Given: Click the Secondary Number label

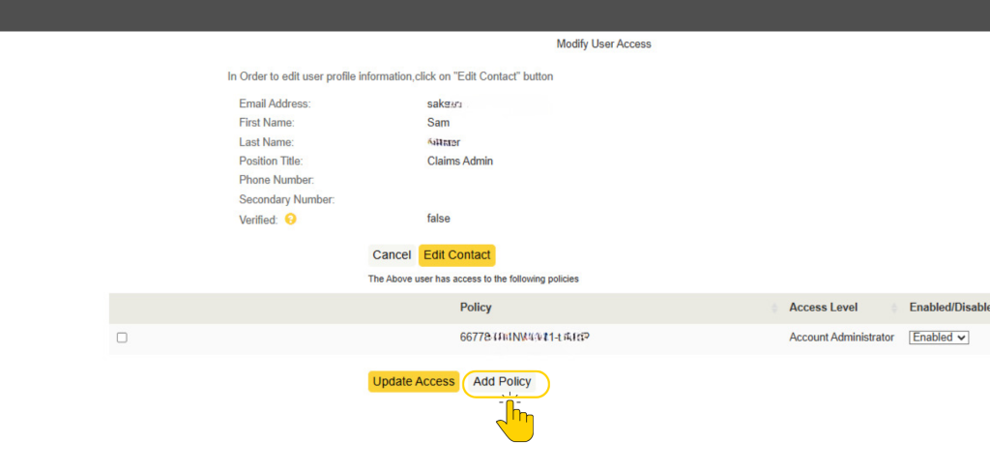Looking at the screenshot, I should click(286, 199).
